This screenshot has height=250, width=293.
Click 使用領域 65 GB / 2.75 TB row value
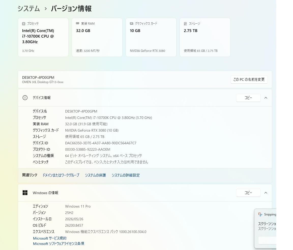(x=85, y=137)
